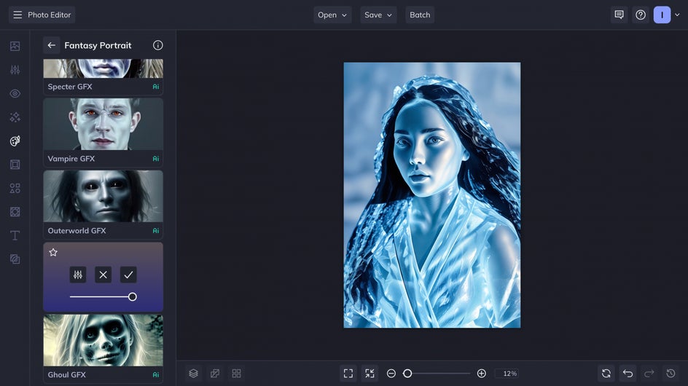The height and width of the screenshot is (386, 688).
Task: Select the Vampire GFX effect
Action: click(x=103, y=133)
